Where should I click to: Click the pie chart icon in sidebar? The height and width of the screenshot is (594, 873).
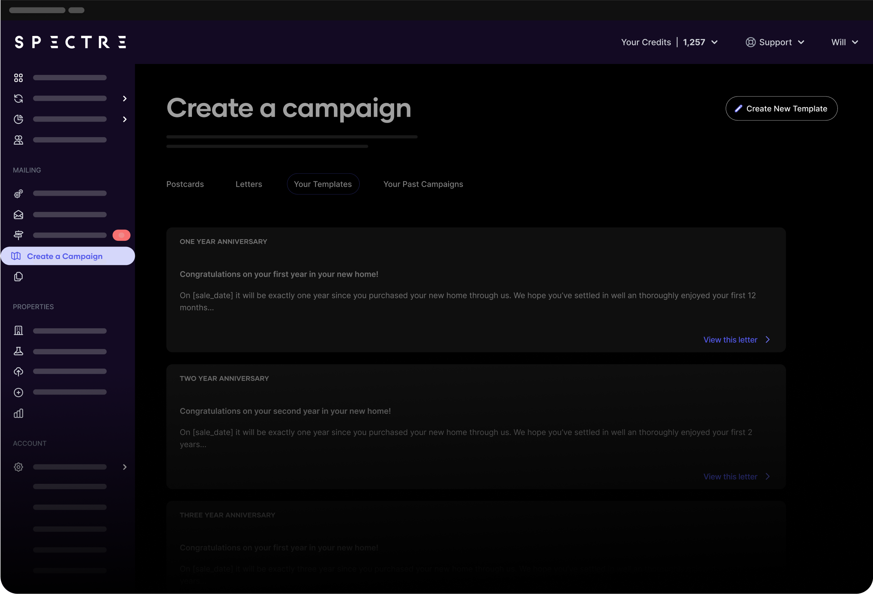(18, 119)
